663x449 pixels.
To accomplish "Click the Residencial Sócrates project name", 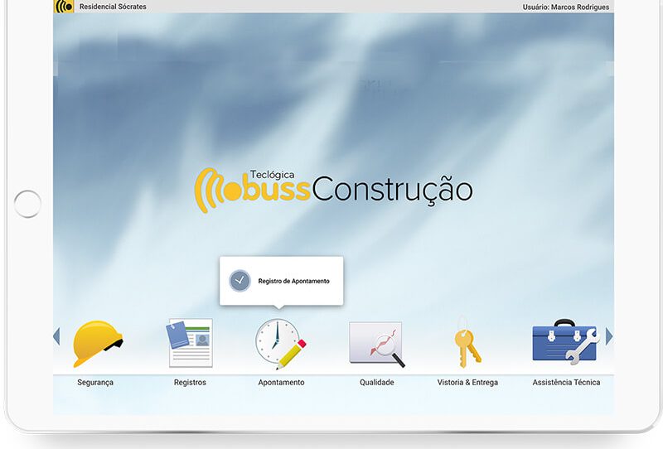I will tap(113, 7).
